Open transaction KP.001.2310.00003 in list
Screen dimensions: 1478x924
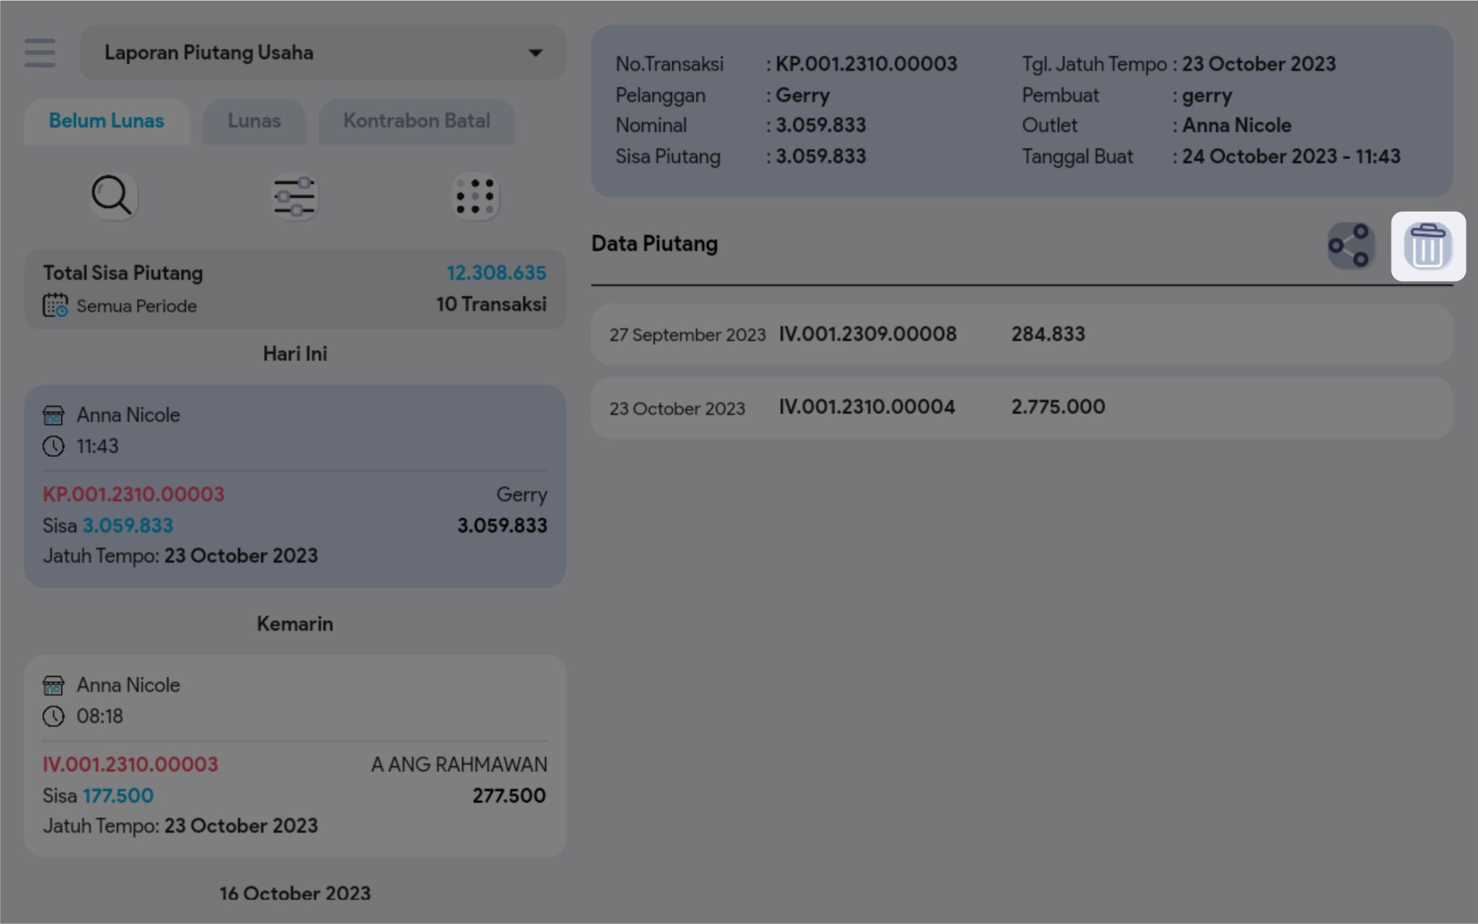coord(133,494)
